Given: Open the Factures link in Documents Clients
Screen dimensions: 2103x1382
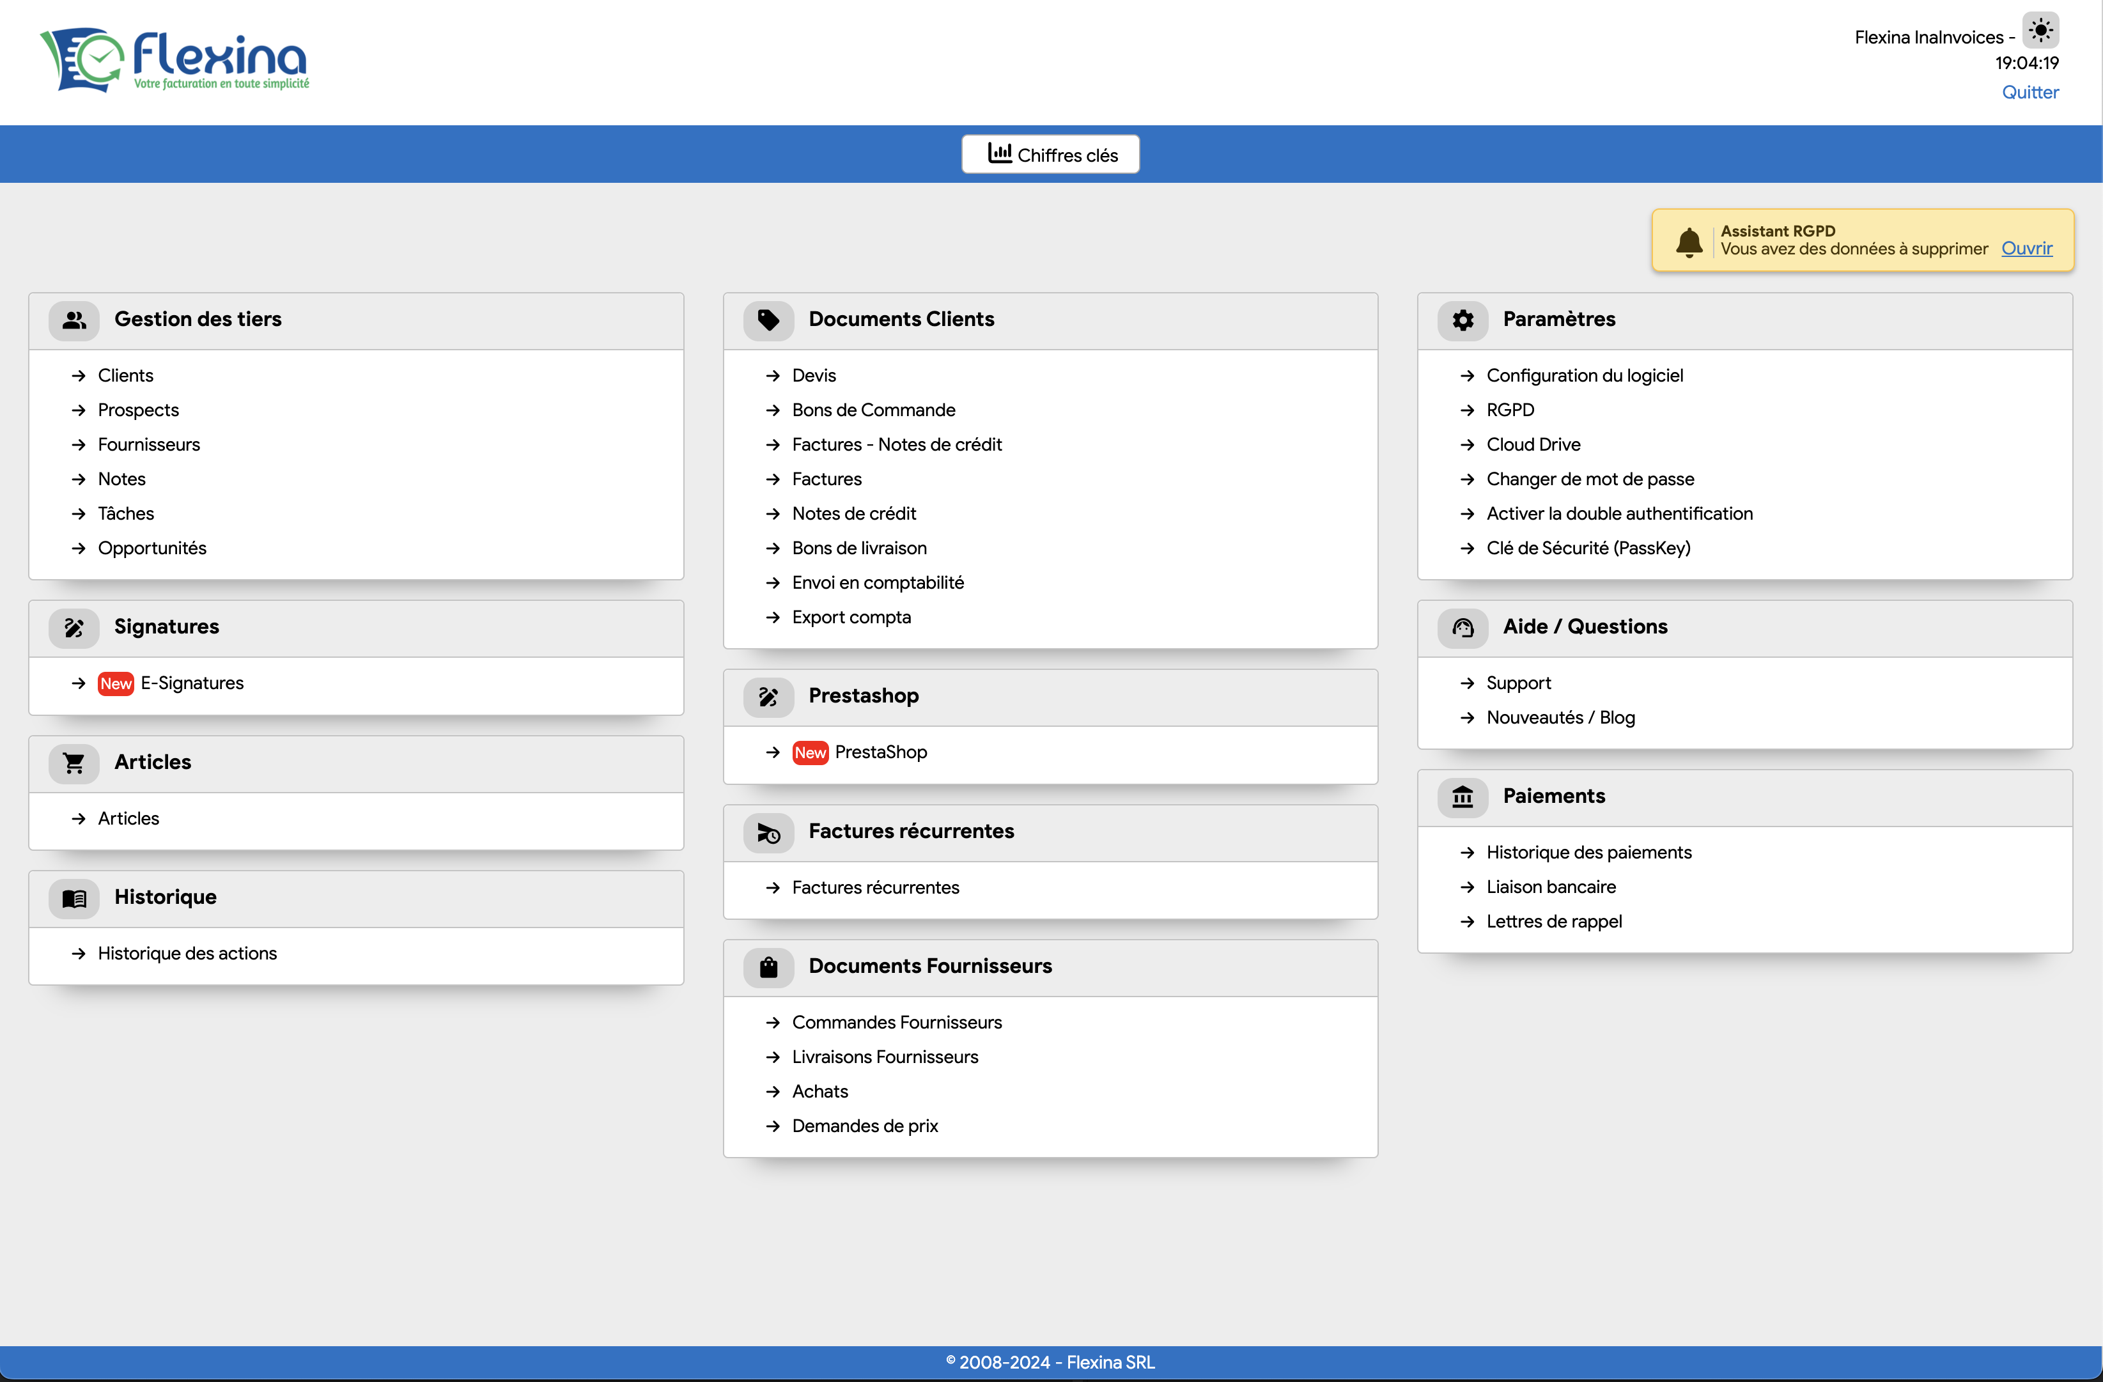Looking at the screenshot, I should pyautogui.click(x=827, y=479).
